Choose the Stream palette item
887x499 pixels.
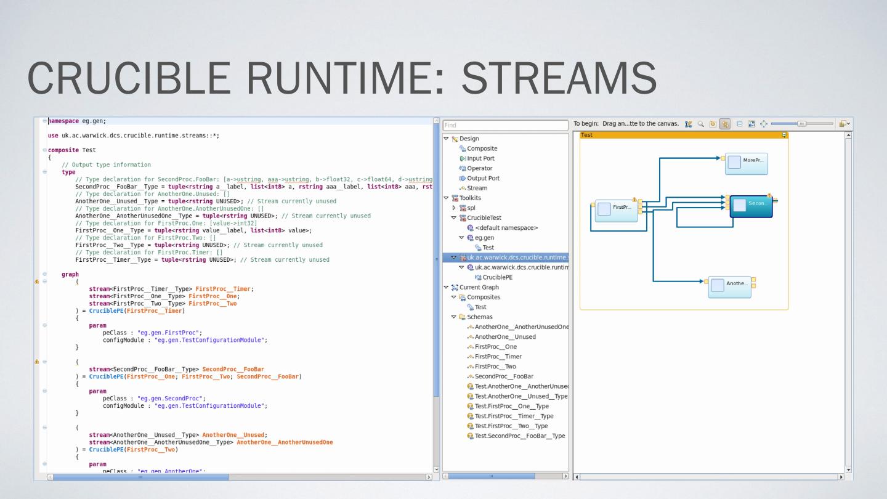477,188
